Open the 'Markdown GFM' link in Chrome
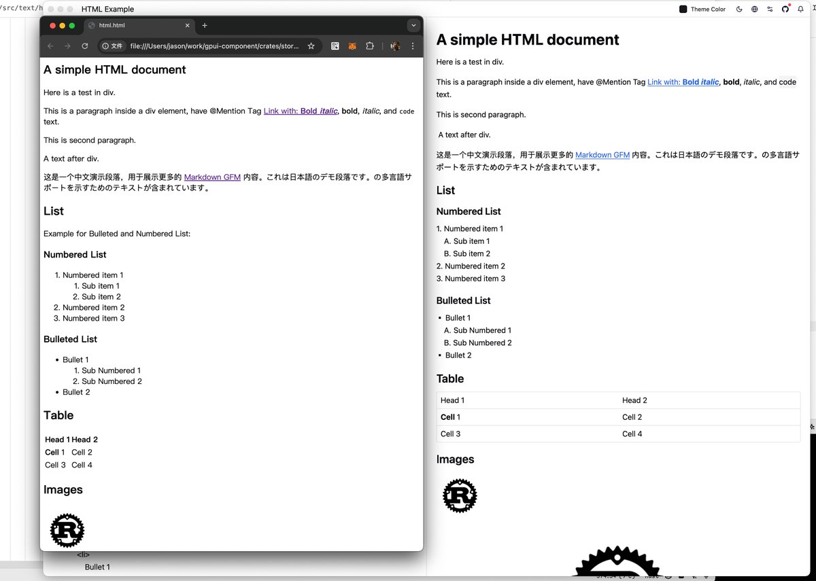The width and height of the screenshot is (816, 581). tap(212, 177)
